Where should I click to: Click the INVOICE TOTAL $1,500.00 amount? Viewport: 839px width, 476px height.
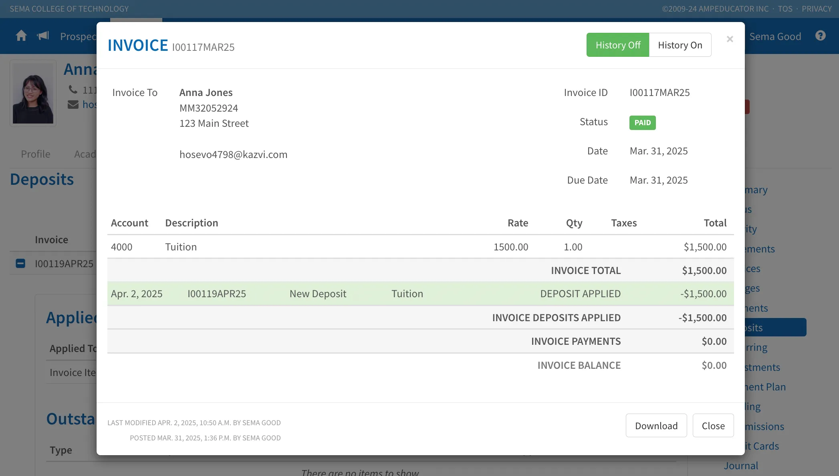click(x=704, y=270)
